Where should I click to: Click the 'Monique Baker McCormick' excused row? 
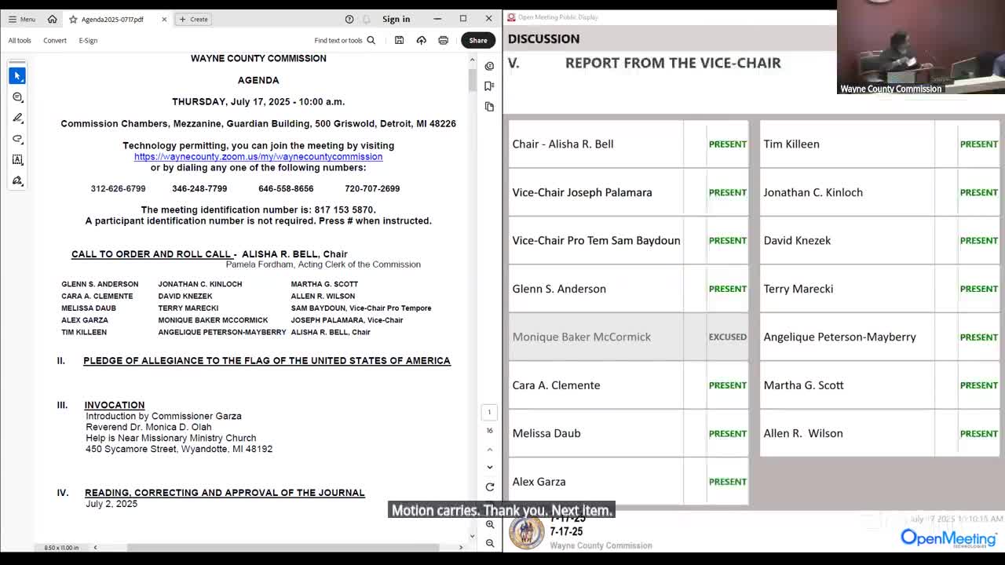[x=628, y=337]
